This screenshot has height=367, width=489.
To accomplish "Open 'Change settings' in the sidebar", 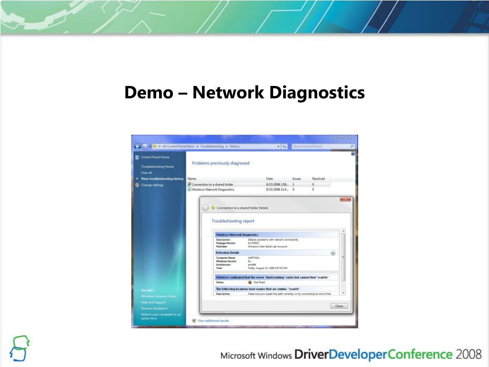I will (152, 185).
